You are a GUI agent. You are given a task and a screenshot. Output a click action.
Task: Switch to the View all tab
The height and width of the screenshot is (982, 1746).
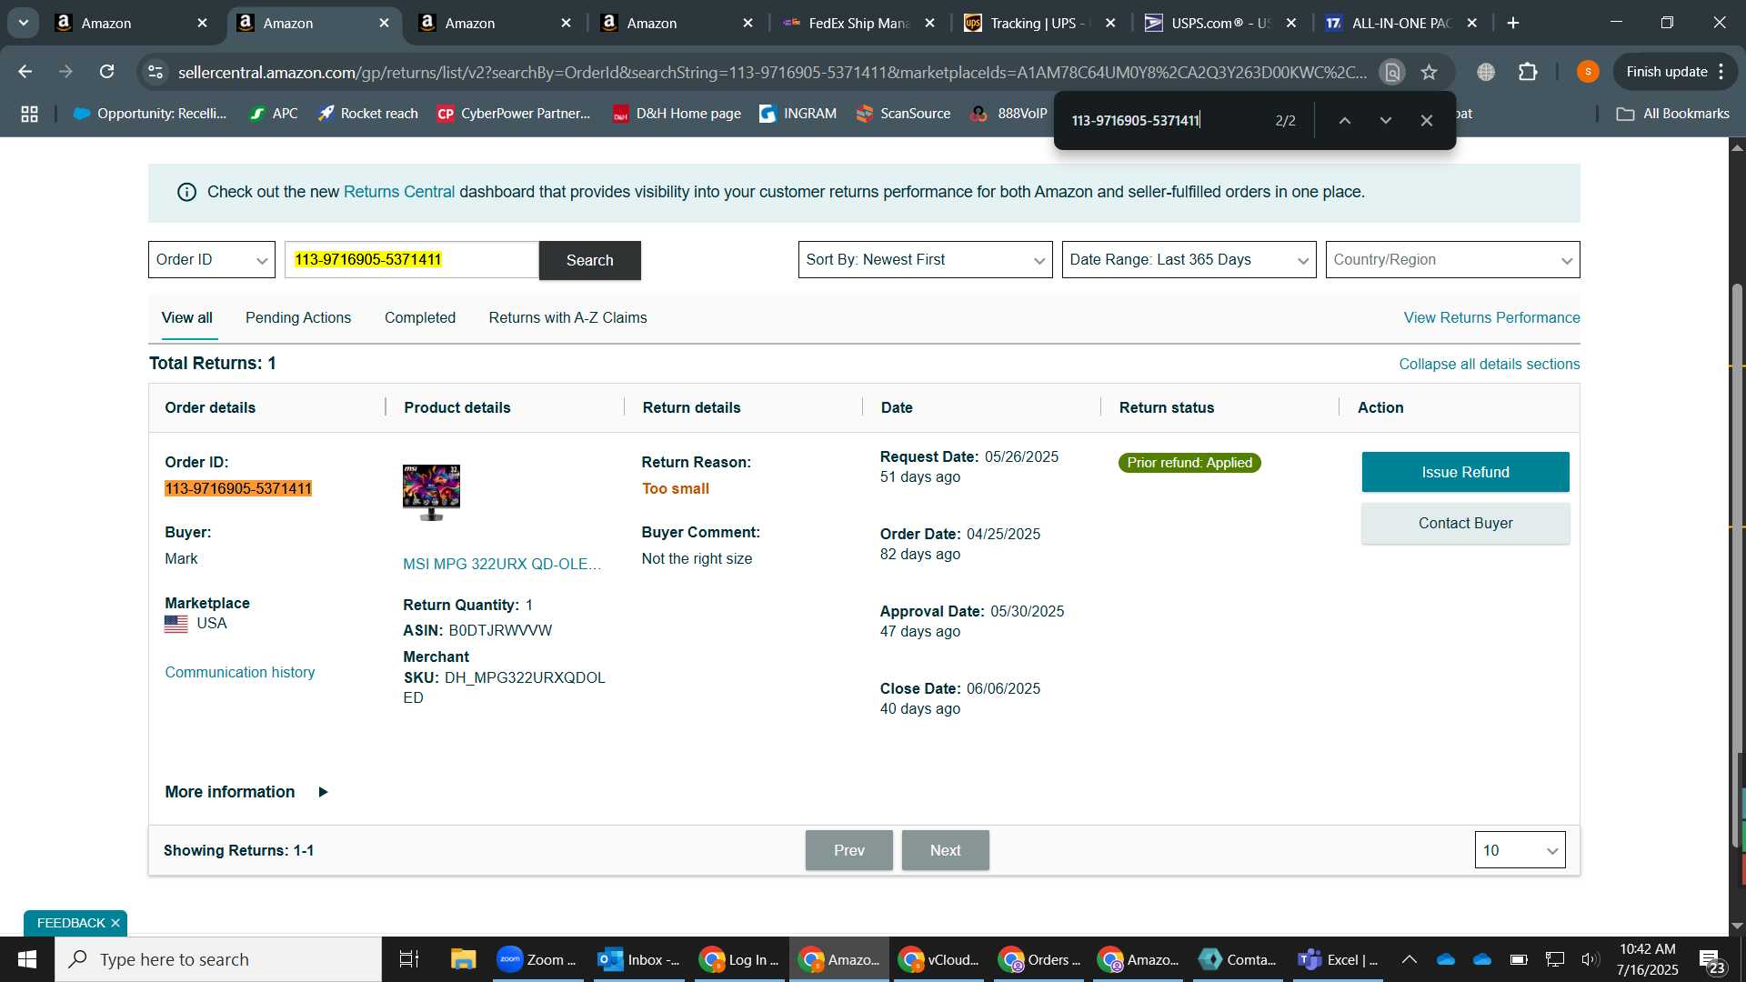187,318
